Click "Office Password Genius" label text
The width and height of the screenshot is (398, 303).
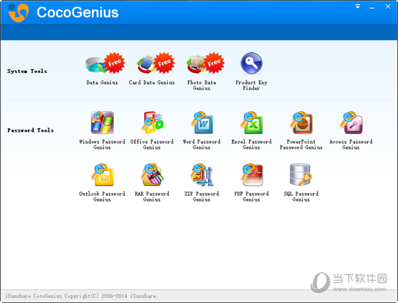click(x=152, y=145)
